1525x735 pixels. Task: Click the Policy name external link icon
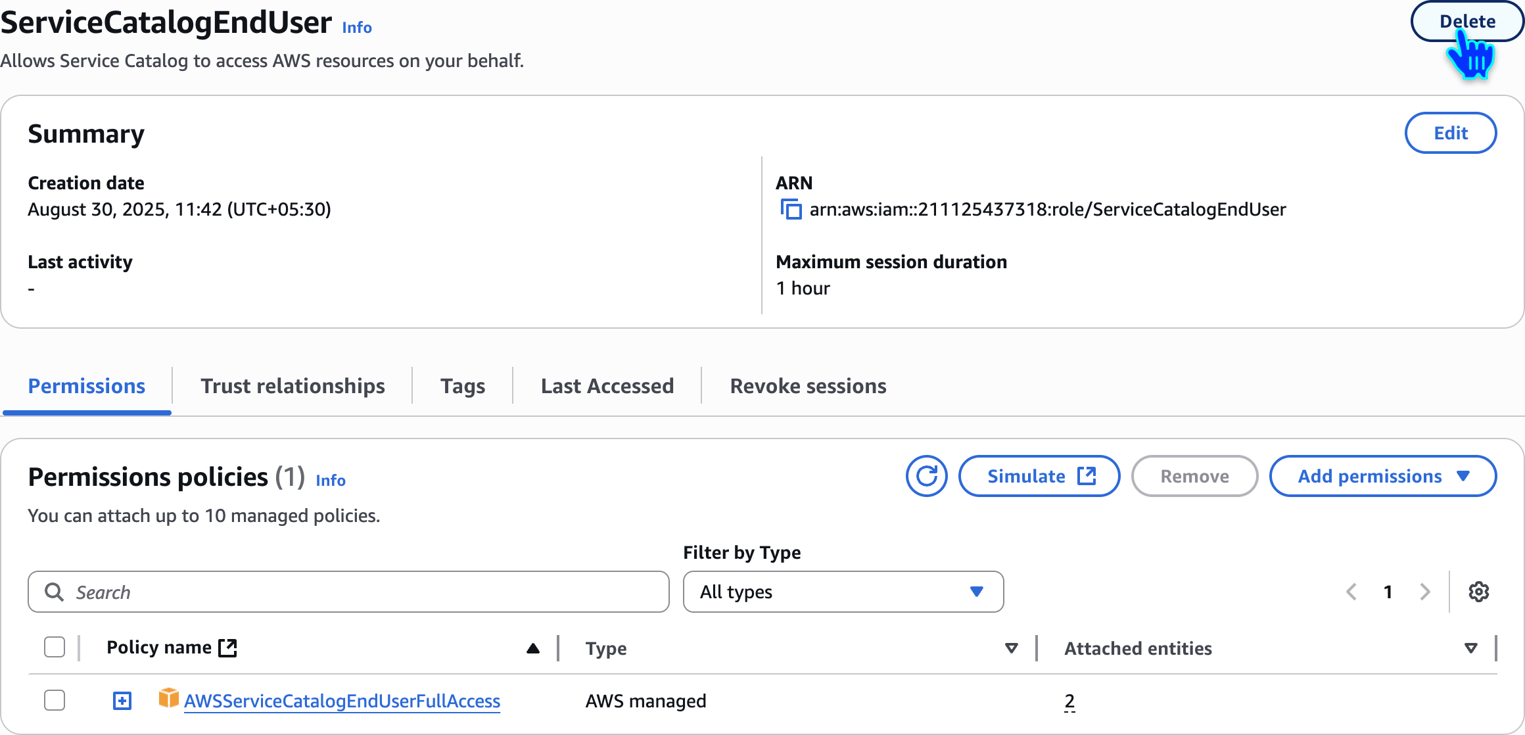[228, 648]
